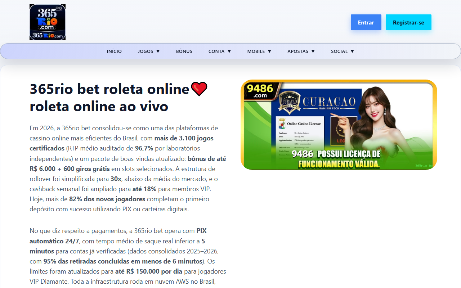Click the bold text '600 giros grátis'

(86, 169)
